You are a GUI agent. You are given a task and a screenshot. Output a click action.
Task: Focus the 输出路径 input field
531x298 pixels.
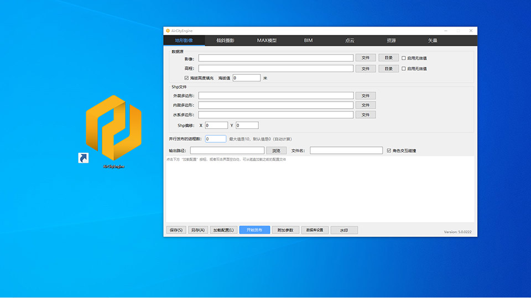point(227,150)
